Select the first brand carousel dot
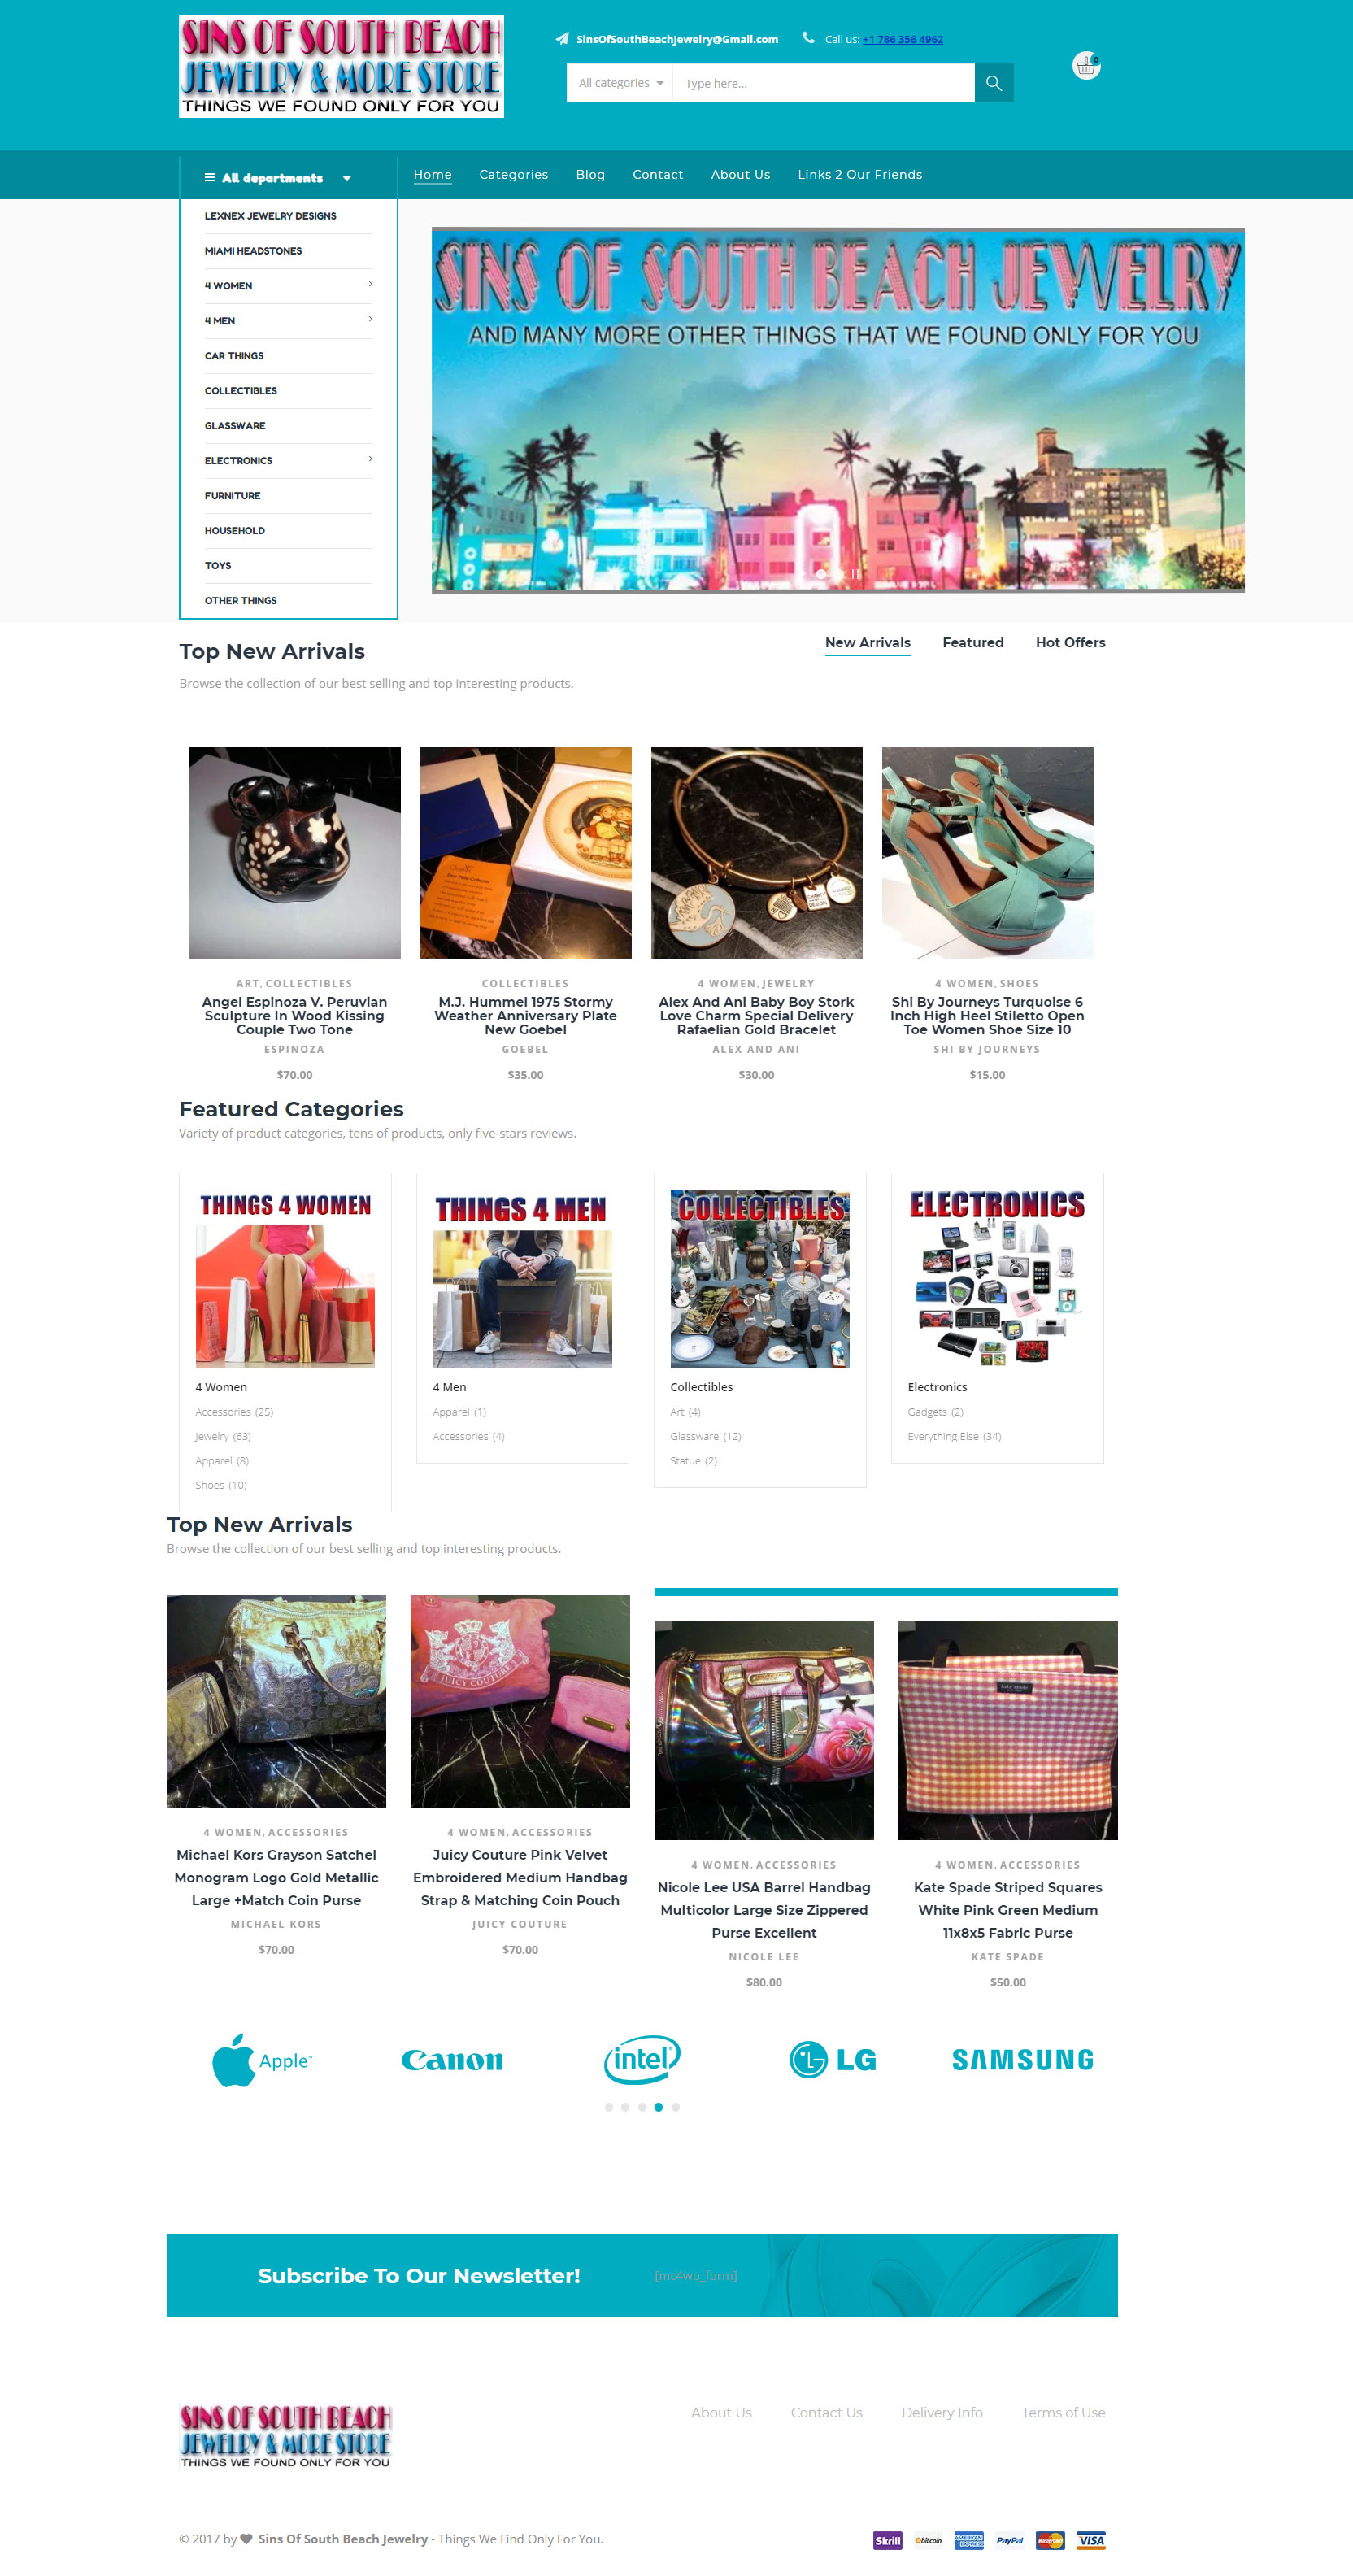 pos(608,2107)
